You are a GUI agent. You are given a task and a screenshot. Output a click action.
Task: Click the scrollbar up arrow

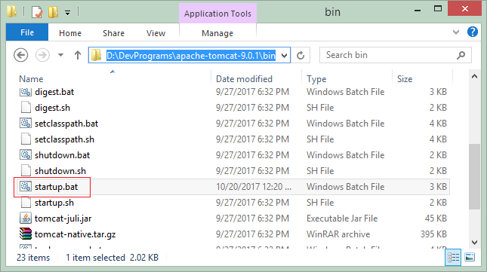tap(474, 76)
